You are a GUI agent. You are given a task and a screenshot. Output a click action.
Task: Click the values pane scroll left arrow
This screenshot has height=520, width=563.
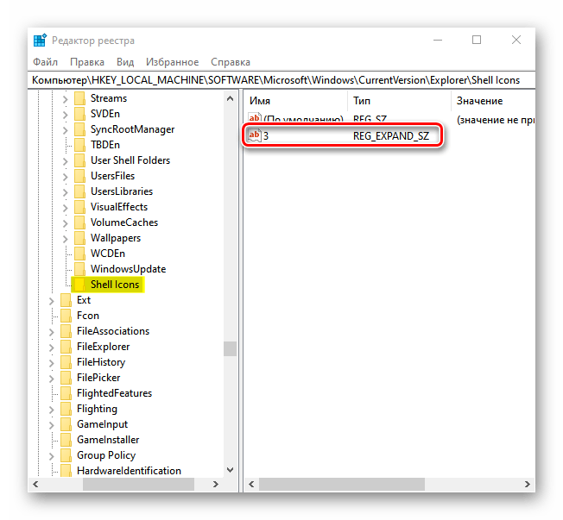click(x=251, y=484)
